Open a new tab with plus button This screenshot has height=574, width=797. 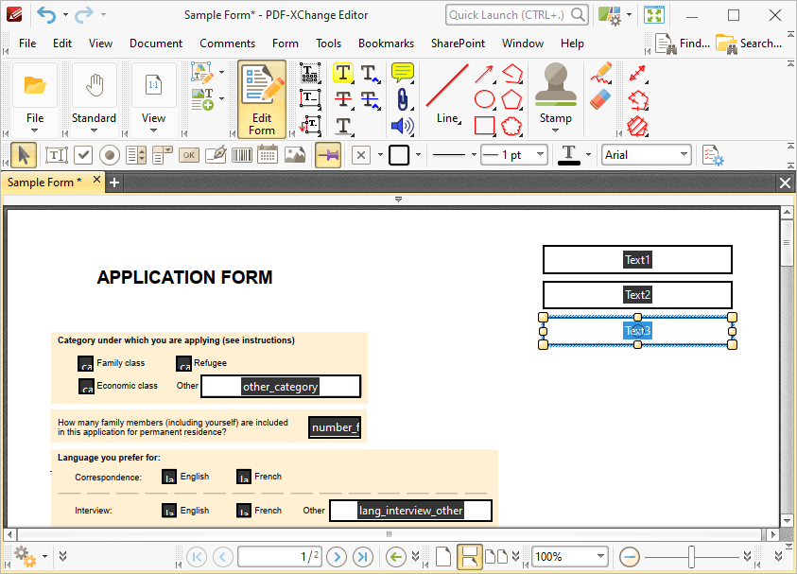(114, 183)
